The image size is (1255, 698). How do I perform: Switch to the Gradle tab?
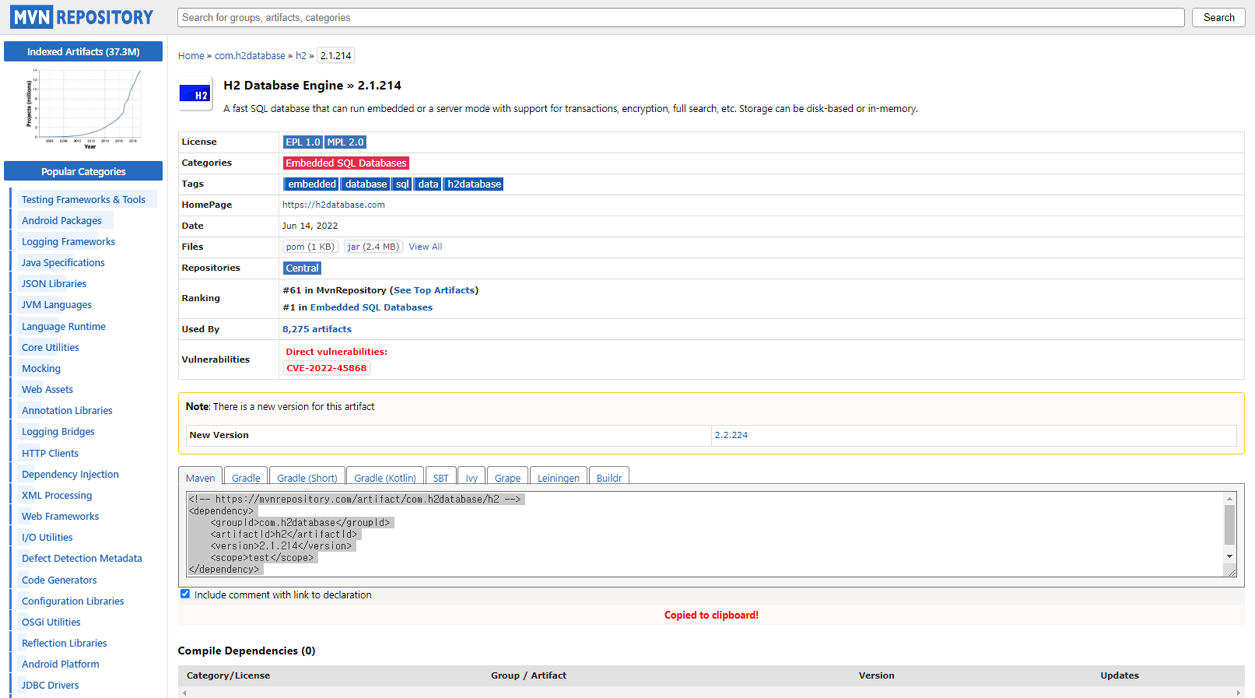(x=246, y=477)
